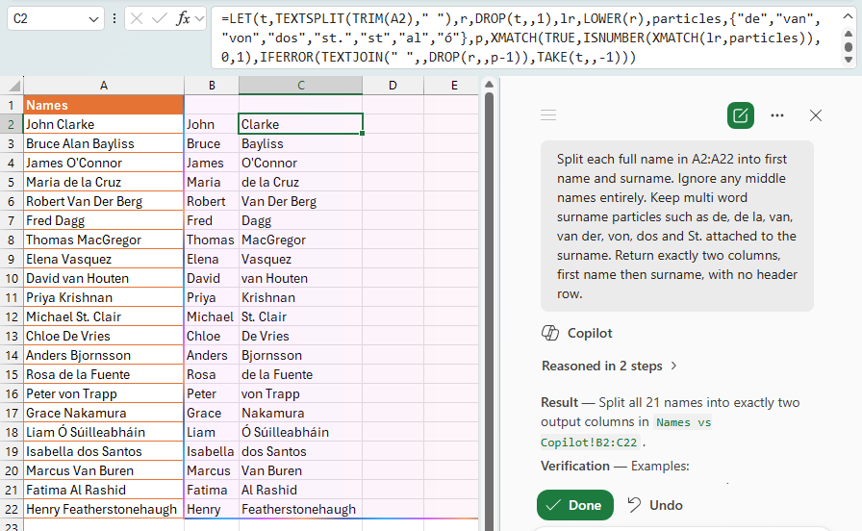Select row 22 header

(x=12, y=509)
